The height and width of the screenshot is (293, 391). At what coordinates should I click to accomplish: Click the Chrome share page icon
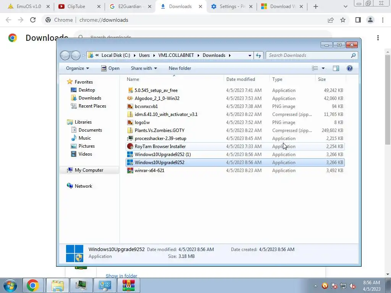tap(331, 20)
